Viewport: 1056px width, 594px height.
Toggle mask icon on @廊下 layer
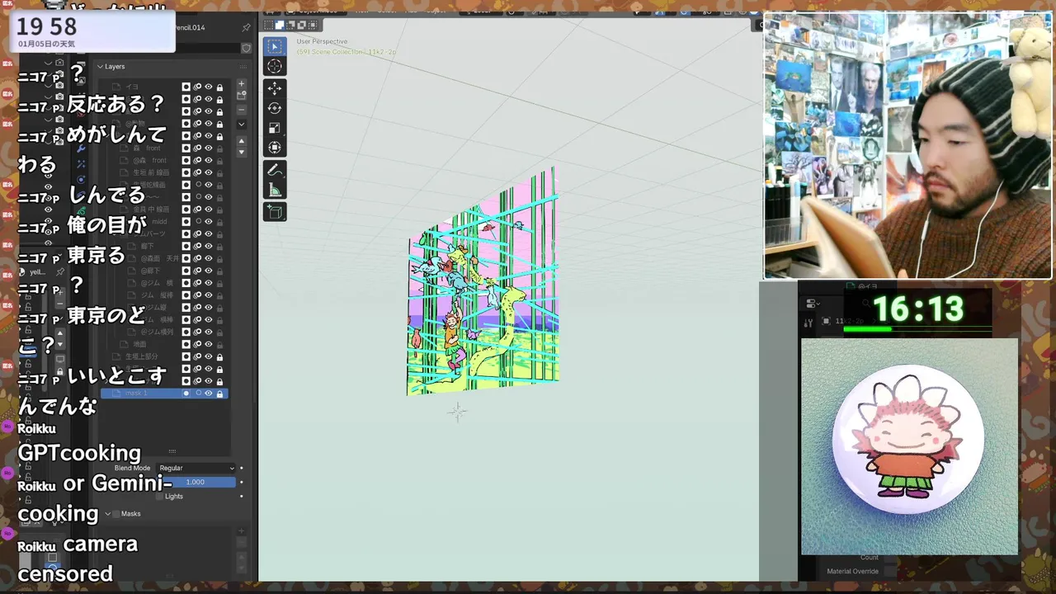[186, 271]
